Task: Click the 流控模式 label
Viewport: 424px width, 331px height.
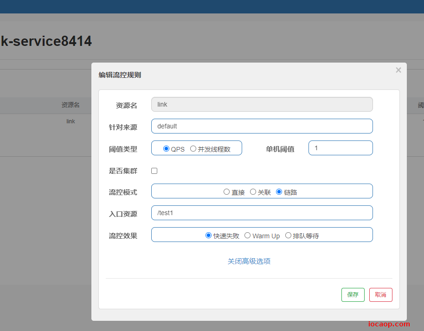Action: click(123, 192)
